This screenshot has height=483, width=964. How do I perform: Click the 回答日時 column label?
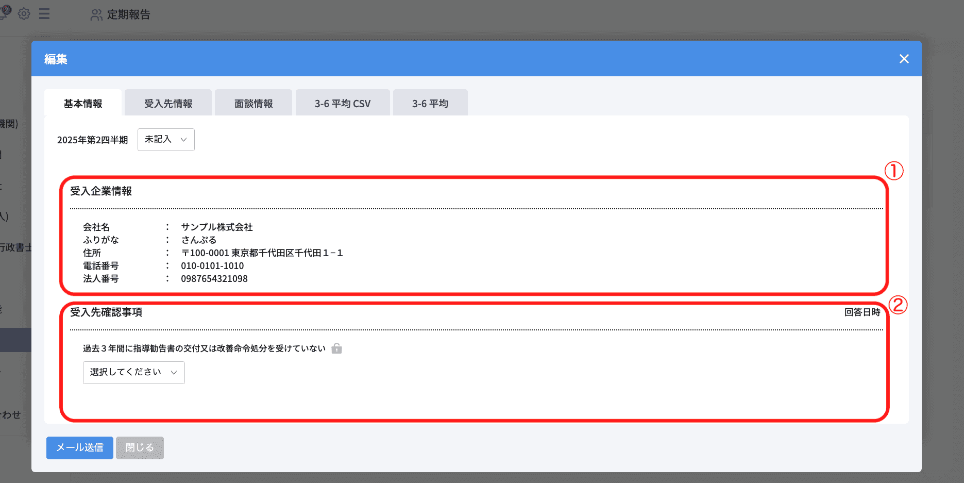862,312
